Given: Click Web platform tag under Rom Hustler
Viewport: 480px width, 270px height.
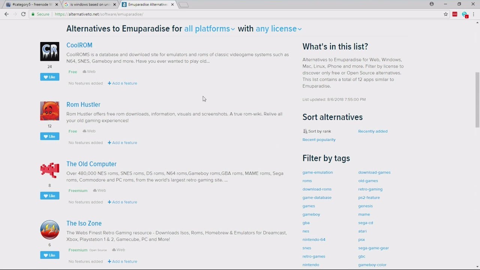Looking at the screenshot, I should click(89, 131).
